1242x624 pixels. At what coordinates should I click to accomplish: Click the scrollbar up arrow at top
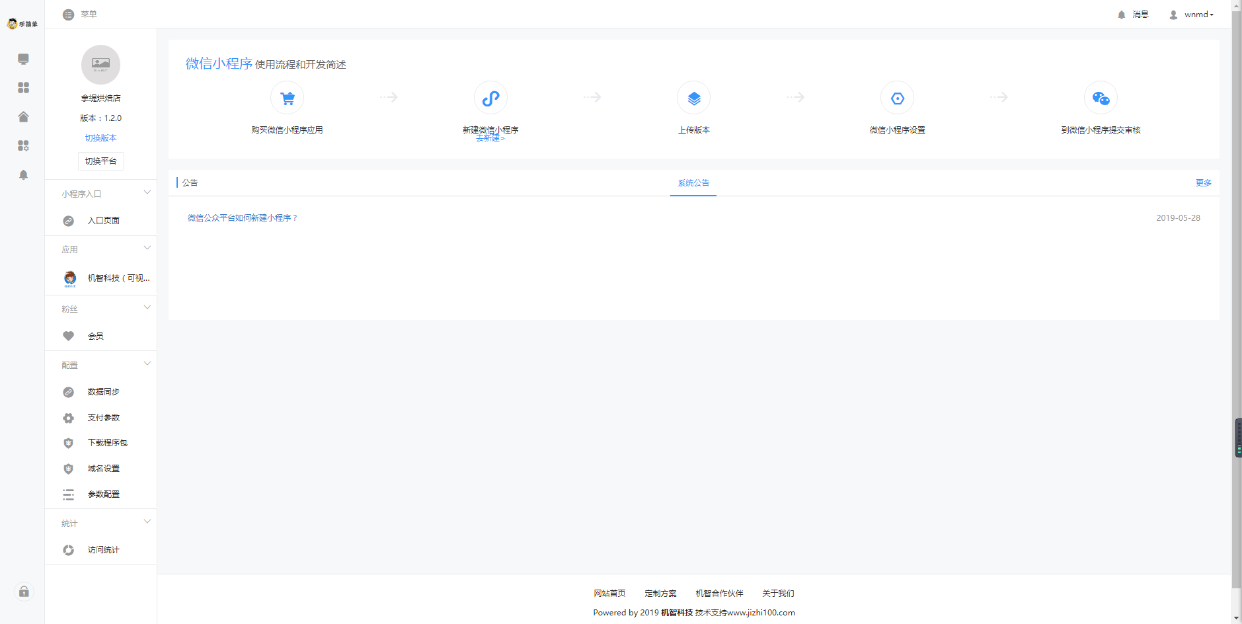1236,4
